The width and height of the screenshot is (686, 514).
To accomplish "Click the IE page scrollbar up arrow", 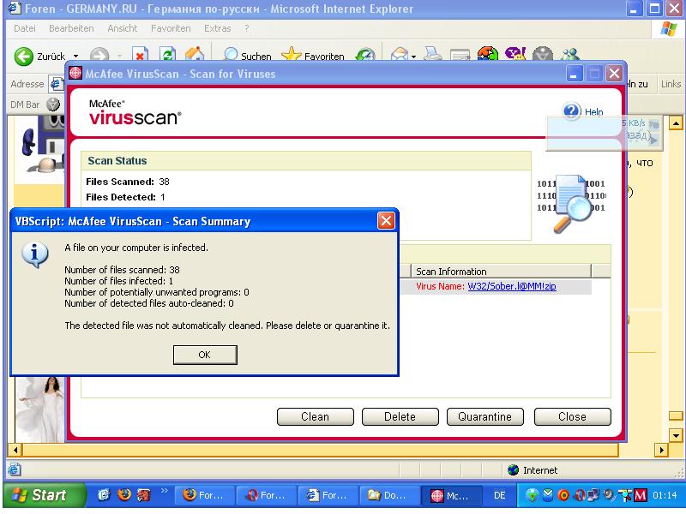I will point(676,123).
